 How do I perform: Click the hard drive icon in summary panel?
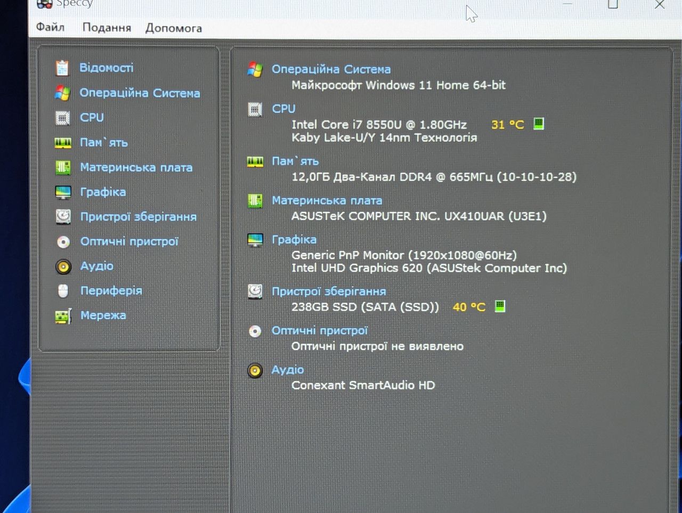pyautogui.click(x=255, y=291)
